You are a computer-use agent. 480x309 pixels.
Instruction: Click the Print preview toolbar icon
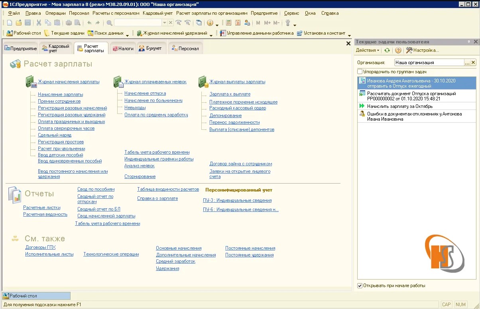click(77, 23)
